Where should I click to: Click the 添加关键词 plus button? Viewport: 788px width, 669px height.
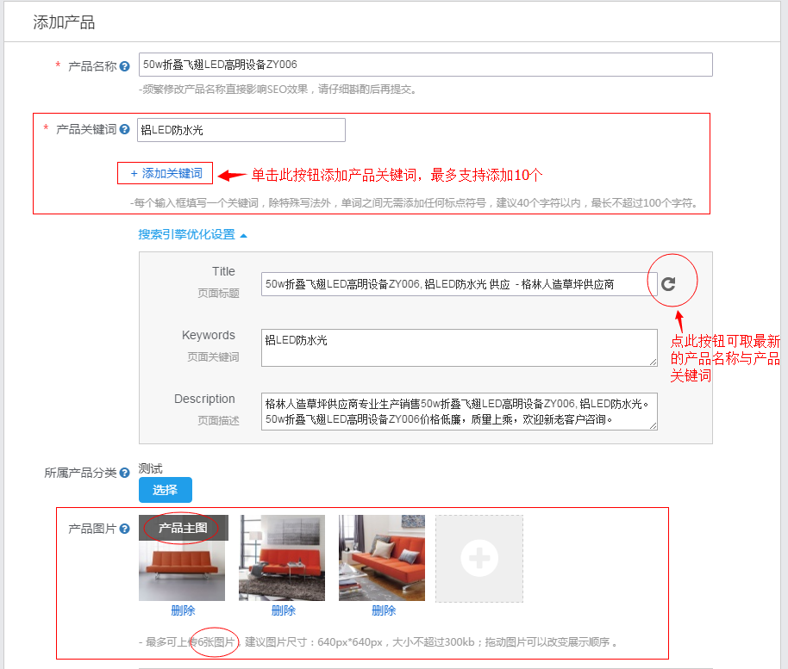165,173
